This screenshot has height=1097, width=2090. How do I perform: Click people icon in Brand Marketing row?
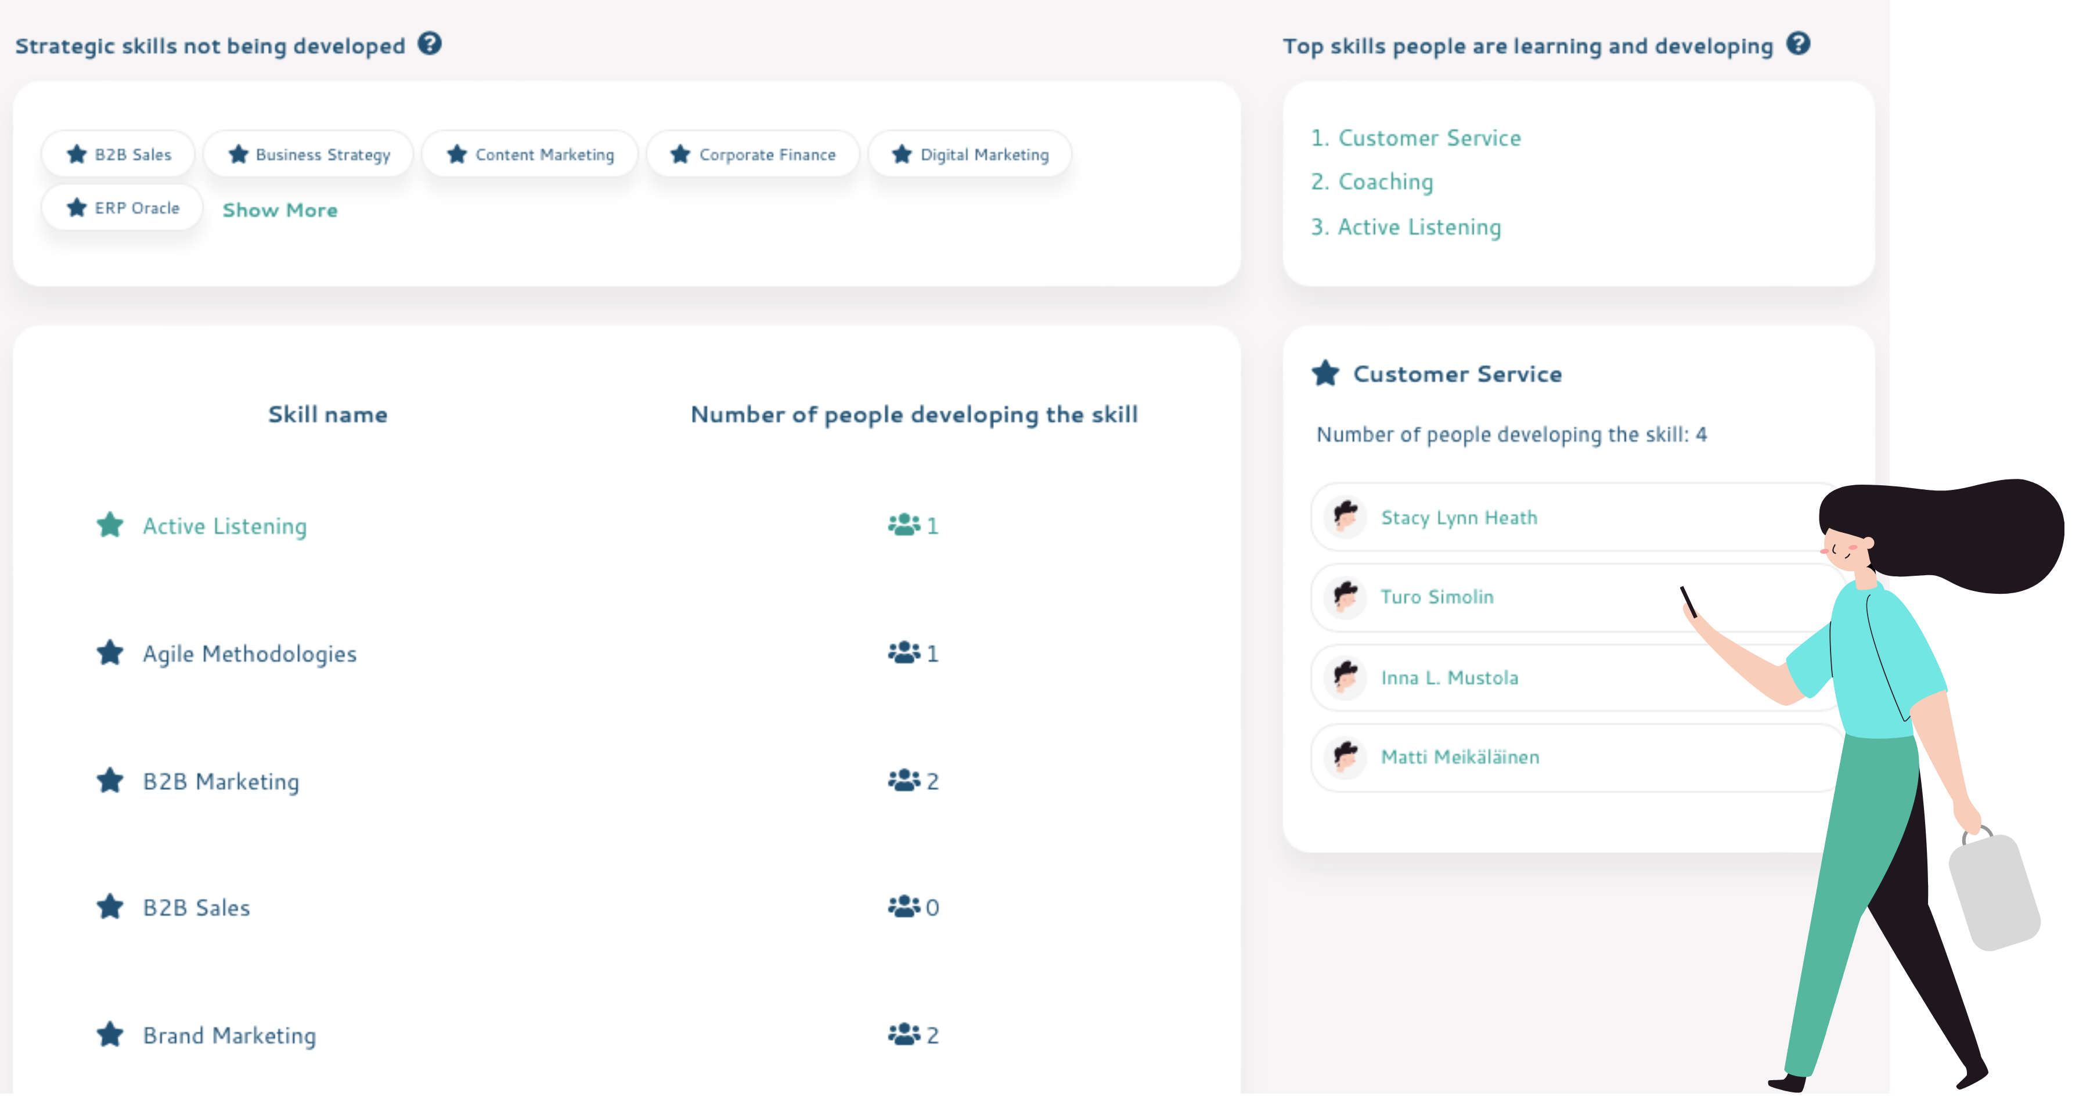[x=903, y=1034]
